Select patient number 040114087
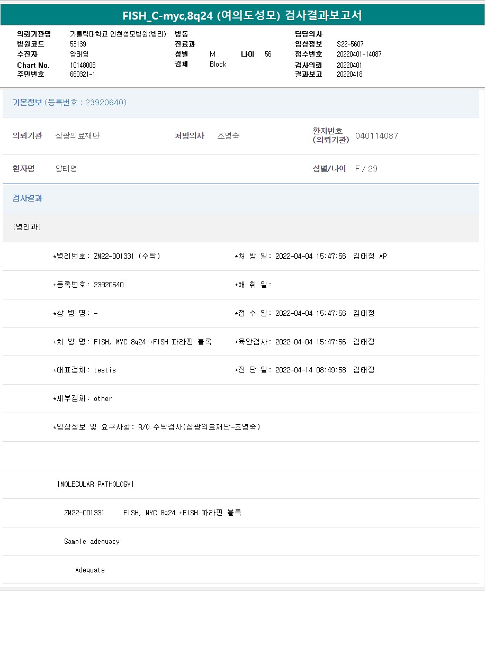This screenshot has height=656, width=485. pyautogui.click(x=376, y=136)
